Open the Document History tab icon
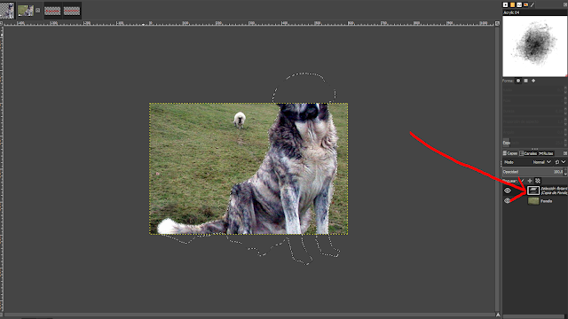Image resolution: width=568 pixels, height=319 pixels. pos(525,4)
